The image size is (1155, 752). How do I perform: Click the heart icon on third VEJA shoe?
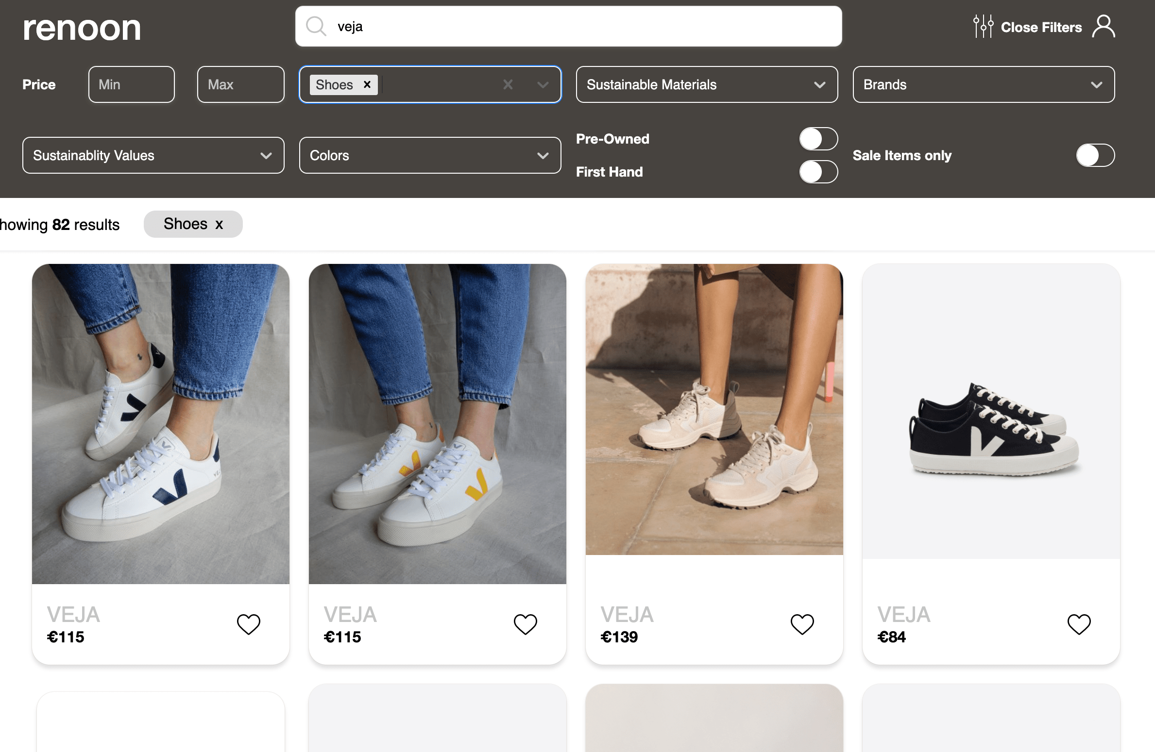coord(801,623)
